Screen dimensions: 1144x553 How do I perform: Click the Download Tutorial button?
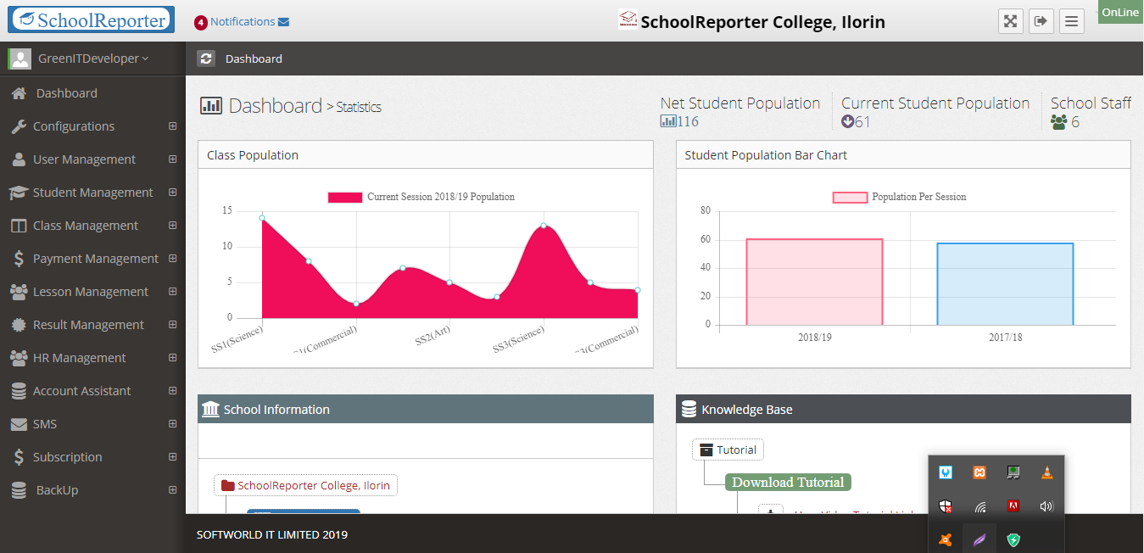pyautogui.click(x=788, y=482)
